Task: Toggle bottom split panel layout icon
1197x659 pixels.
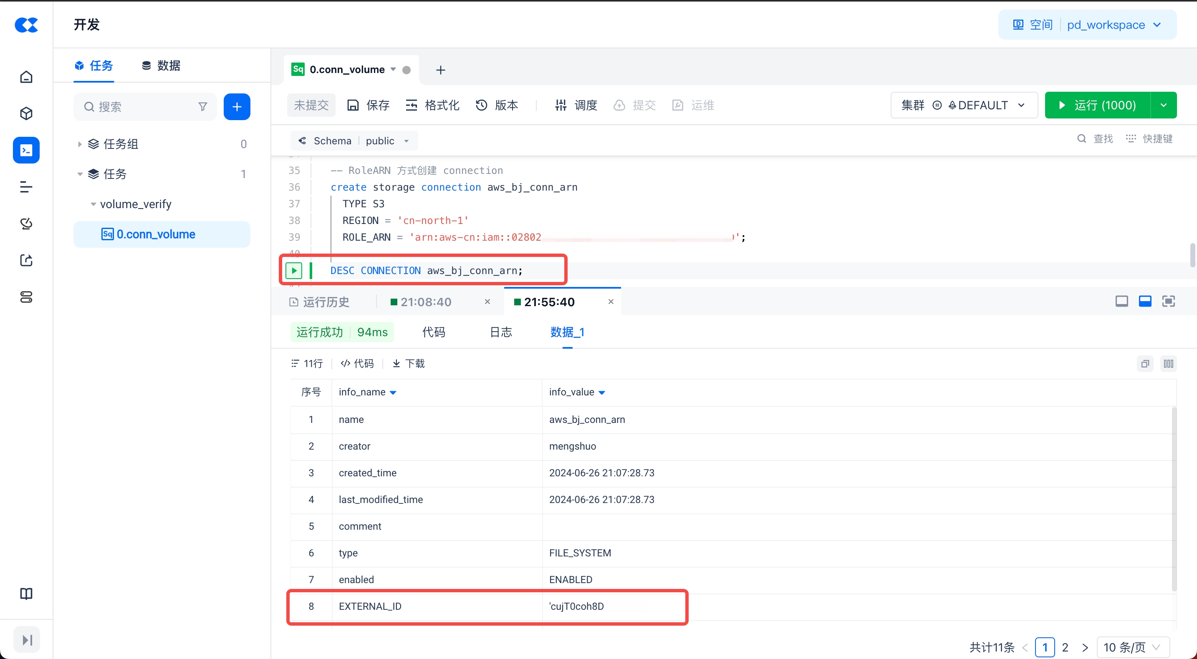Action: (1145, 302)
